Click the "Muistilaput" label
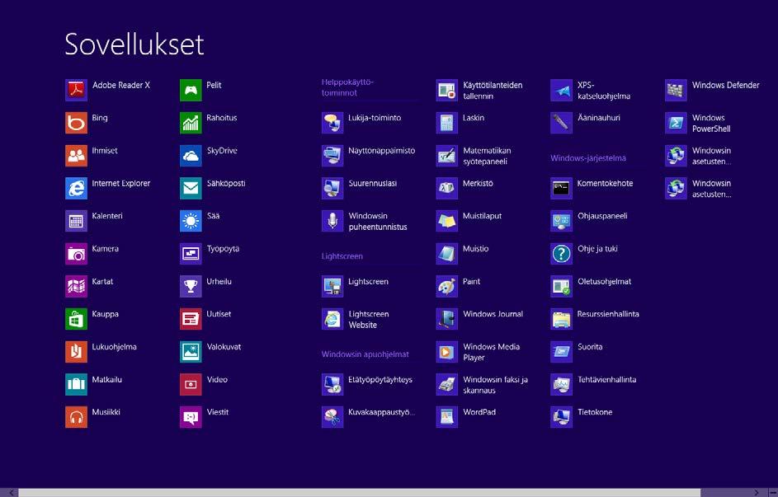Screen dimensions: 778x497 pos(483,216)
